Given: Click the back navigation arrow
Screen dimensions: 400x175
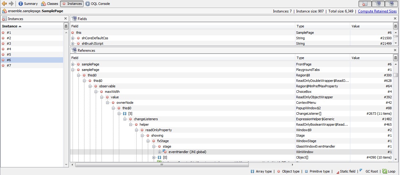Looking at the screenshot, I should [4, 4].
